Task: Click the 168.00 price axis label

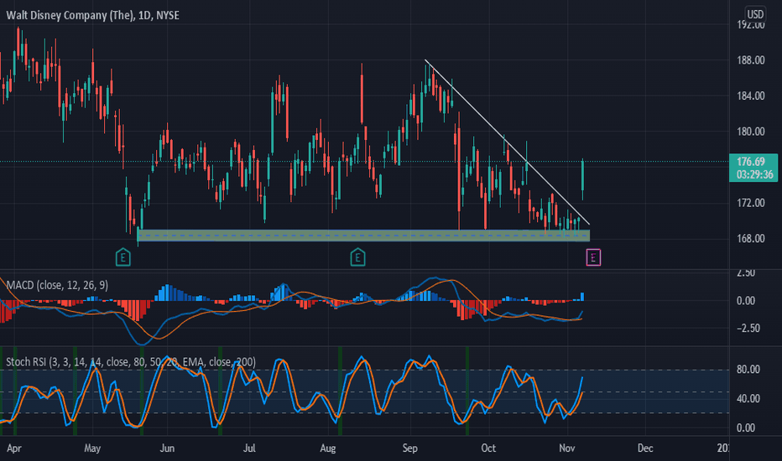Action: (751, 239)
